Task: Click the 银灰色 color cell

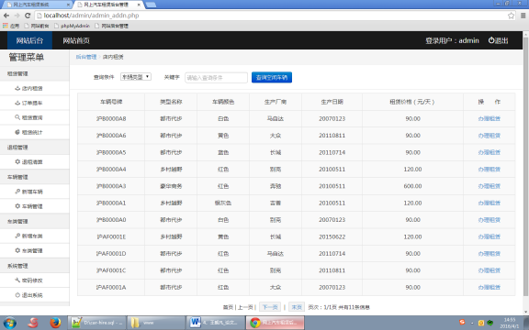Action: tap(223, 203)
